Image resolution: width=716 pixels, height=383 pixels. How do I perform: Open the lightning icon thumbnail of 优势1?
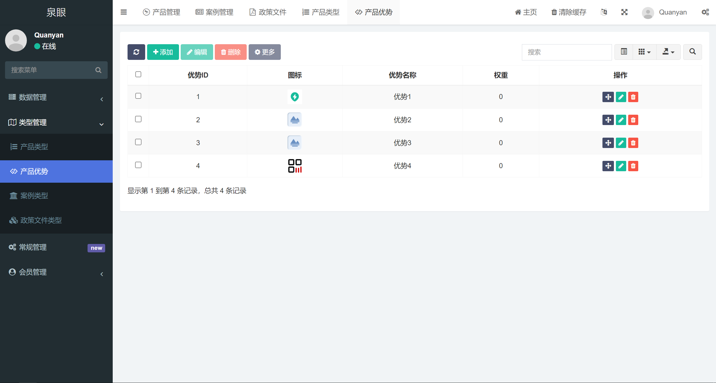pos(295,97)
